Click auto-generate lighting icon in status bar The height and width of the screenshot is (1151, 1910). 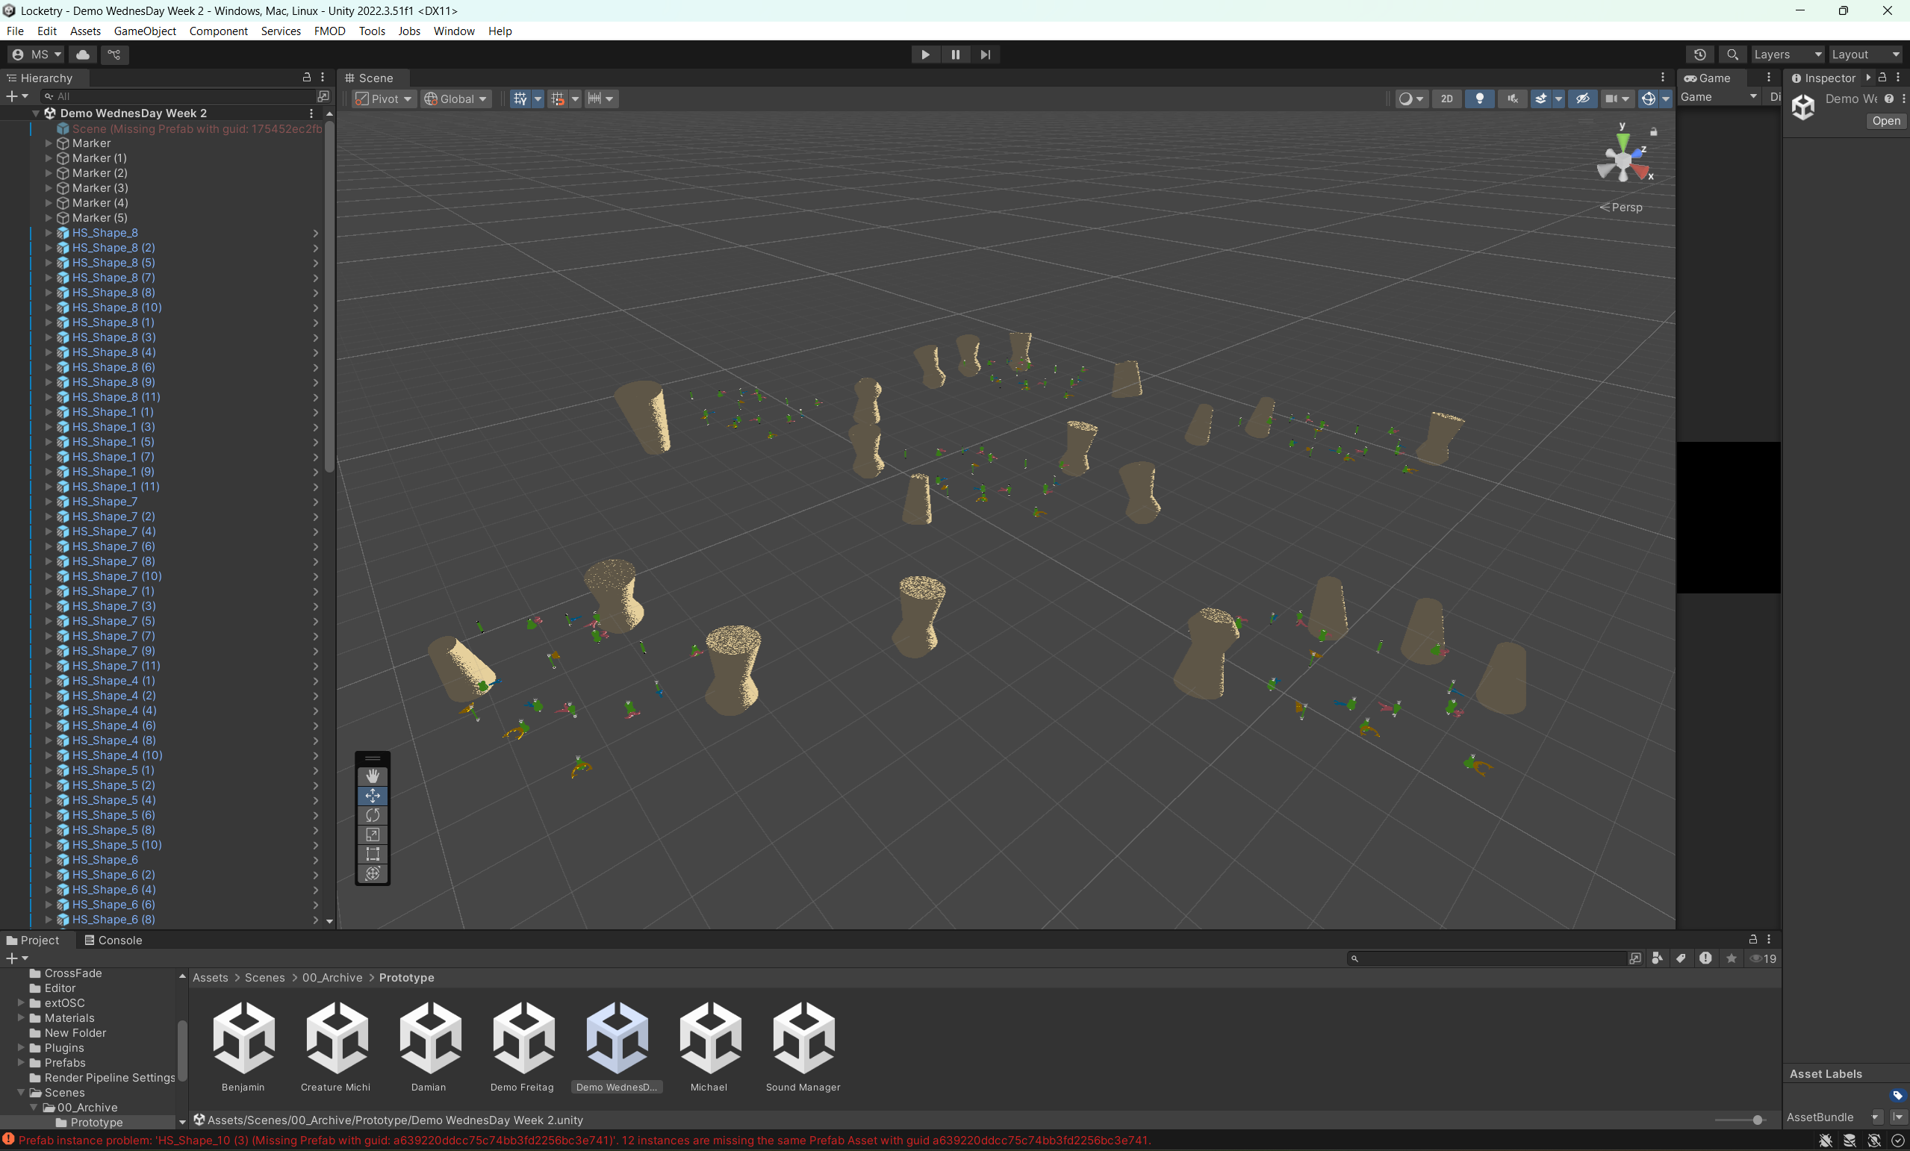[x=1874, y=1140]
